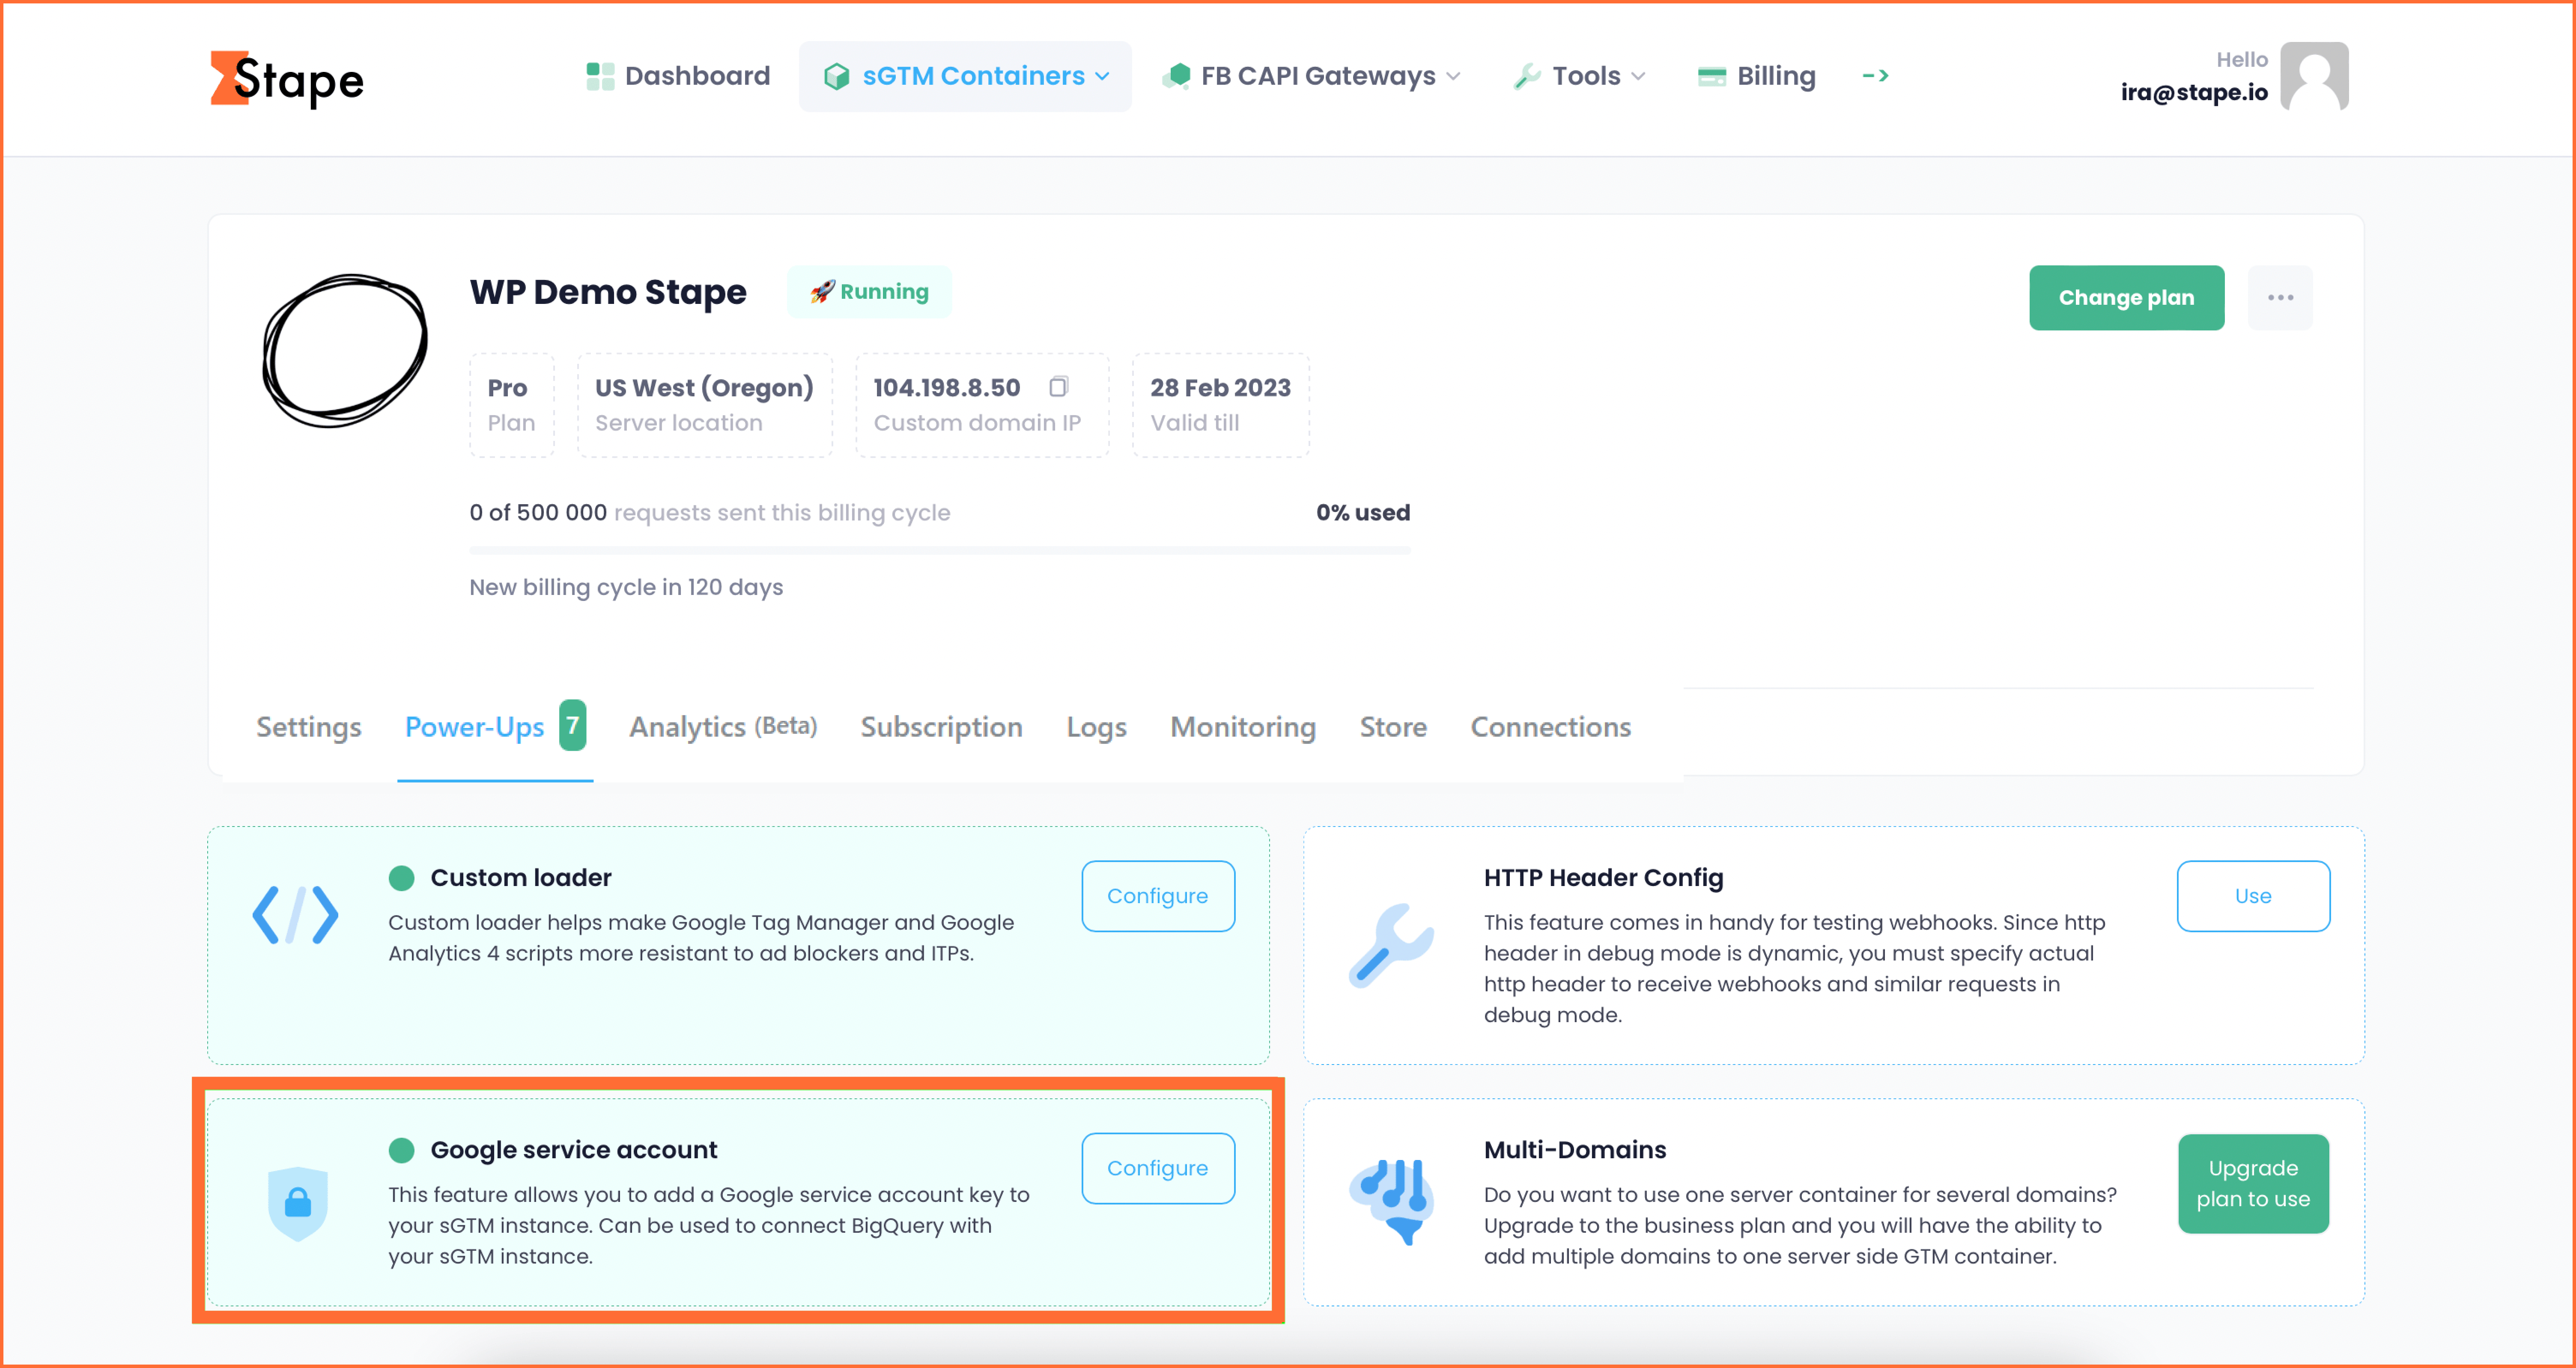Screen dimensions: 2576x1368
Task: Click the requests usage progress bar
Action: [x=940, y=550]
